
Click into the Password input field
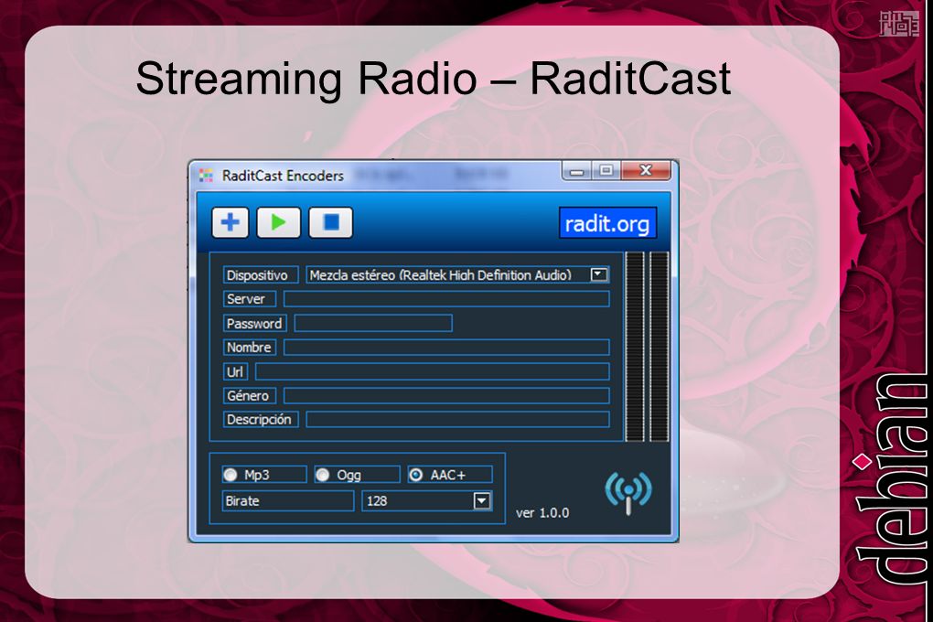pos(373,323)
